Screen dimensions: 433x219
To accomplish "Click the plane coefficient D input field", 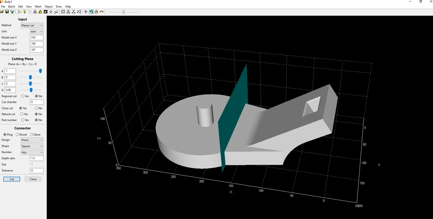I will 10,90.
